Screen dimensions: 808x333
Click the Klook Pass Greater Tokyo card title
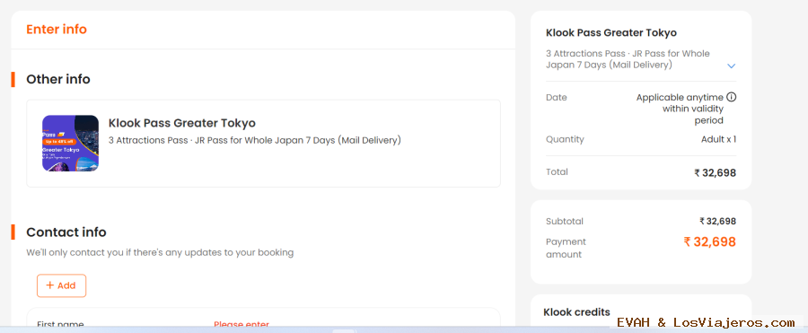click(182, 123)
